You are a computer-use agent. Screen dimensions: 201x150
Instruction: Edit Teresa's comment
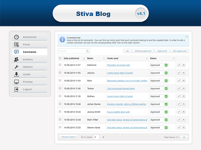(x=179, y=88)
